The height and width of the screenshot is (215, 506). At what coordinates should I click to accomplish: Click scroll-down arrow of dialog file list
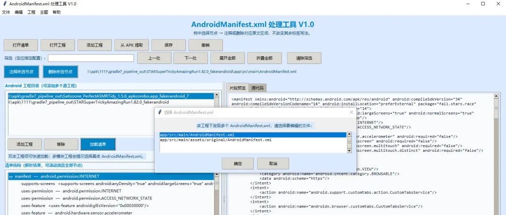[x=349, y=151]
